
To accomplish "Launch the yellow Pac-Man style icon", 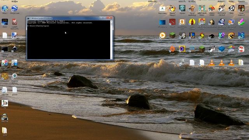I will 231,35.
